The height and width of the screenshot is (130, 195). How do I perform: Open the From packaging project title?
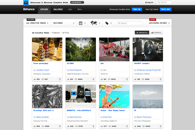click(41, 63)
